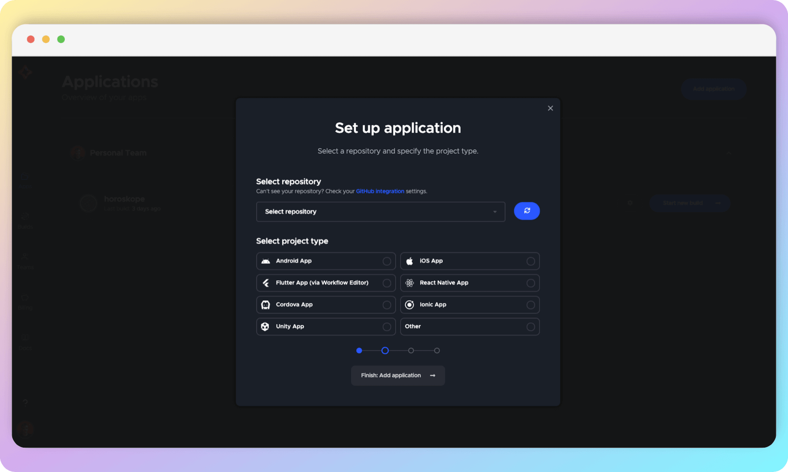Click the second step indicator dot
The width and height of the screenshot is (788, 472).
[385, 350]
